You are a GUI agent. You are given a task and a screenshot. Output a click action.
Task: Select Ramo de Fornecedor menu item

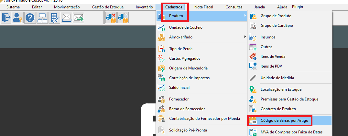(x=202, y=109)
